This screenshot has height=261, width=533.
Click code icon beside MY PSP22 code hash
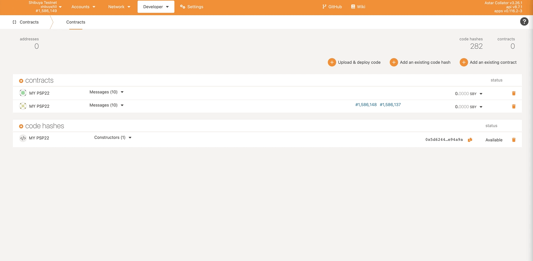click(x=23, y=138)
